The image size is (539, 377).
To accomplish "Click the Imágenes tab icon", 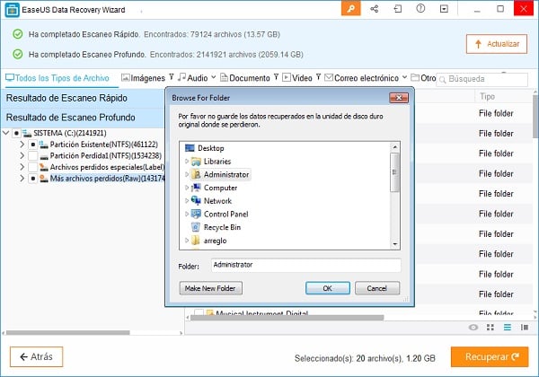I will pos(126,77).
